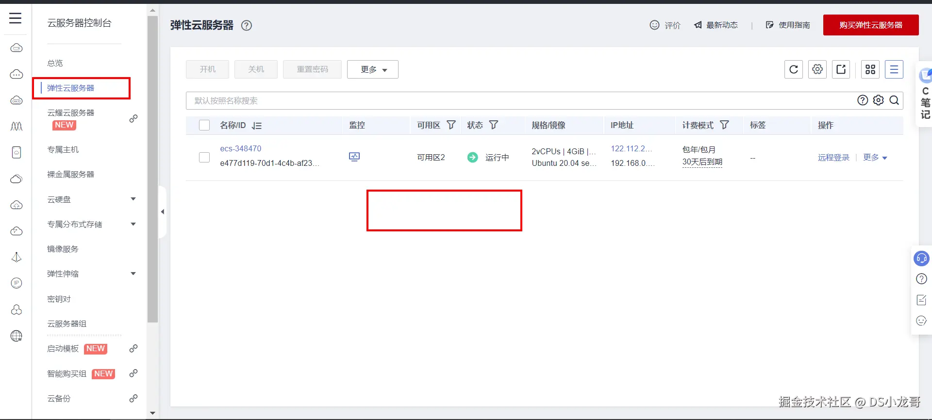Open customer service headset icon
The width and height of the screenshot is (932, 420).
(921, 258)
